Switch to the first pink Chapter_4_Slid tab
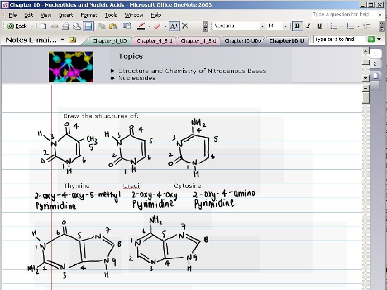 [154, 41]
